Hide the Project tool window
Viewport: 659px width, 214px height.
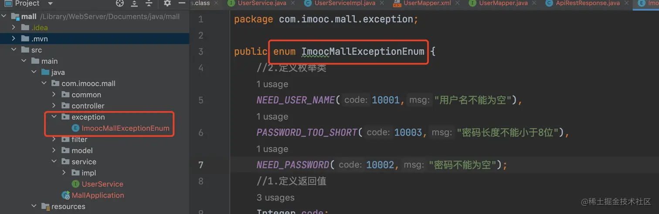tap(182, 3)
